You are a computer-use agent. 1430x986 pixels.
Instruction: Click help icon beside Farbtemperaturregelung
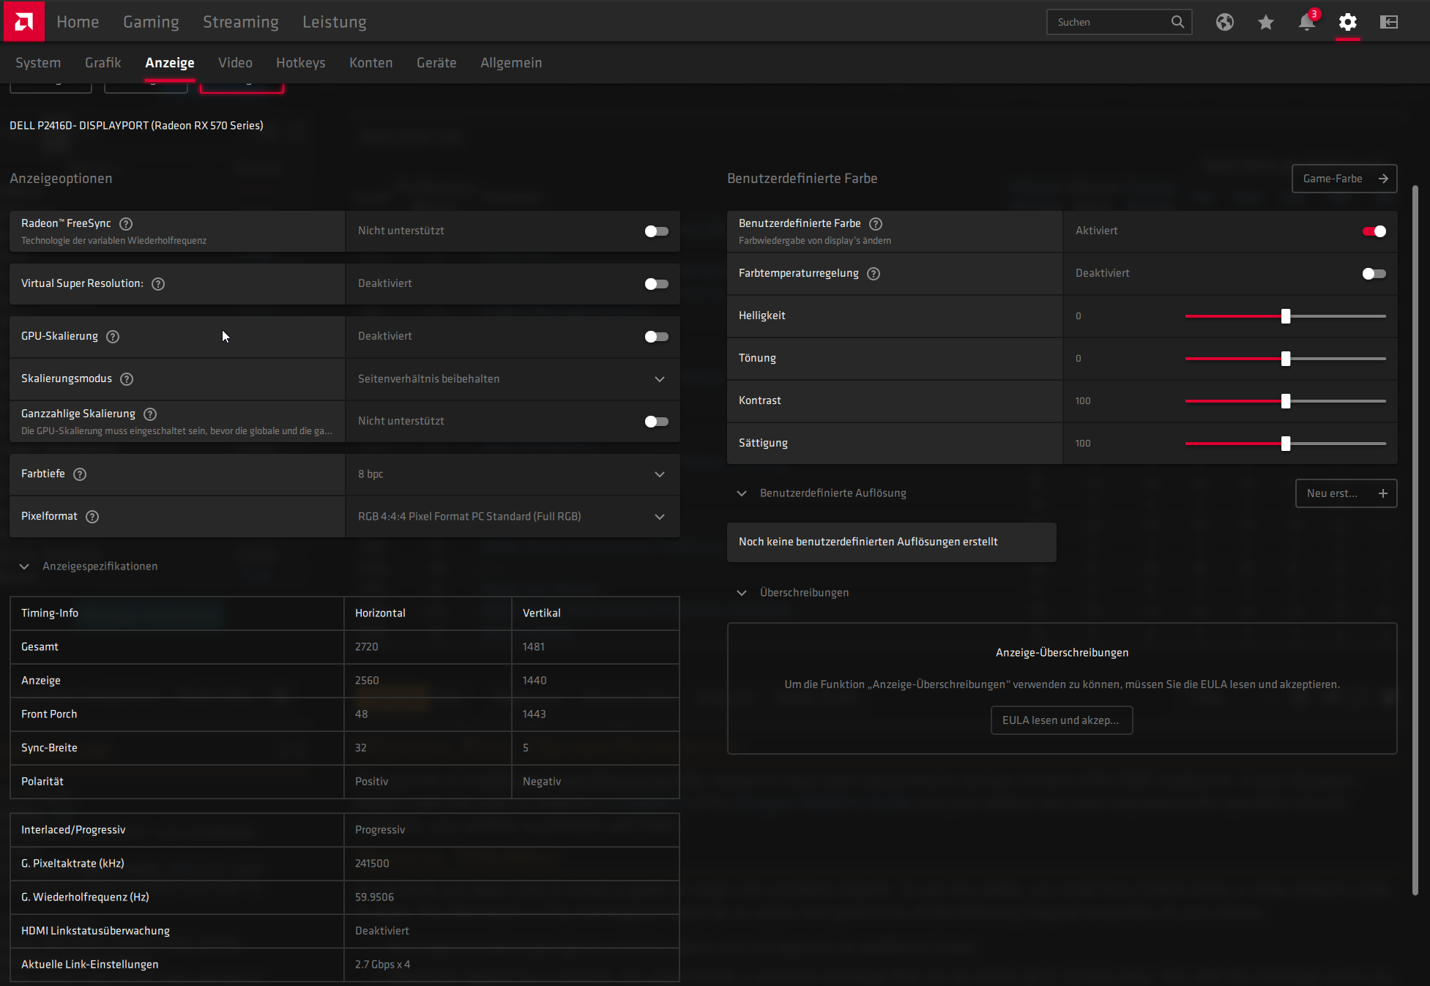coord(874,274)
